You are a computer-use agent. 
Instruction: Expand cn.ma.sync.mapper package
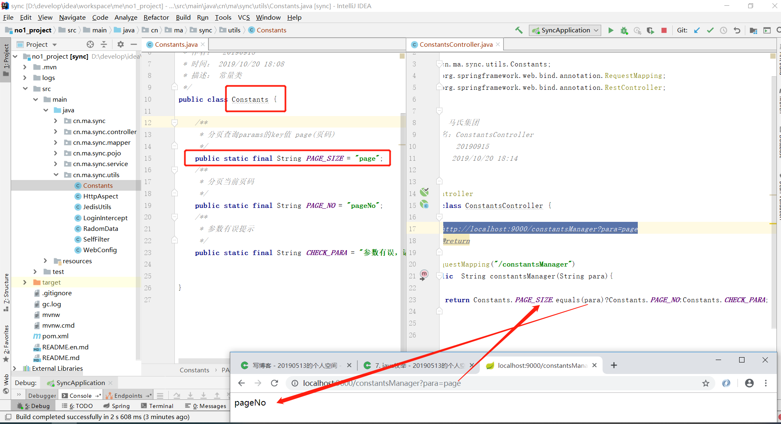click(x=56, y=142)
